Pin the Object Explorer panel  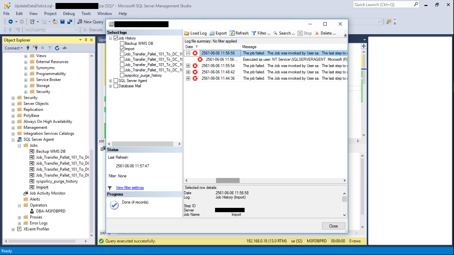click(86, 40)
